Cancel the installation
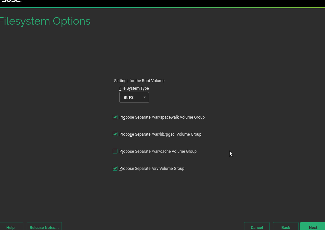The height and width of the screenshot is (230, 325). (x=257, y=227)
